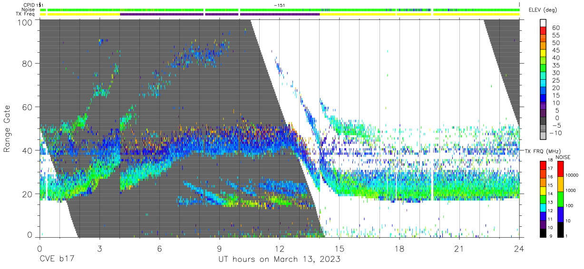The width and height of the screenshot is (584, 269).
Task: Click the '100' tick on Range Gate axis
Action: pos(25,22)
